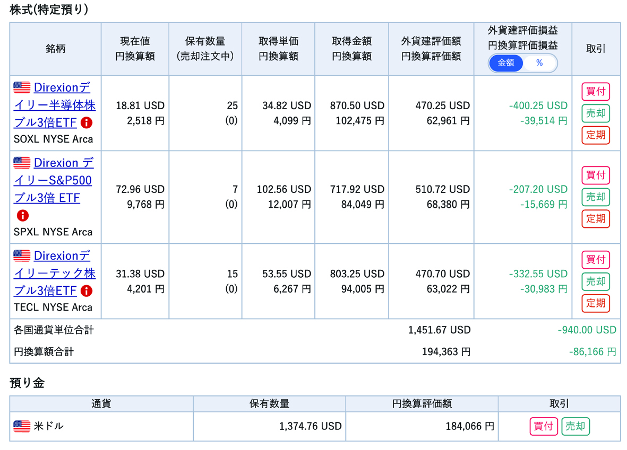Click the 102.56 USD acquisition unit price
The width and height of the screenshot is (627, 450).
pos(284,189)
